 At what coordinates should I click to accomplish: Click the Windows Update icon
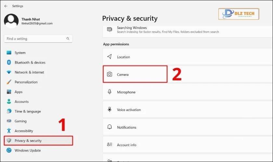[x=9, y=150]
